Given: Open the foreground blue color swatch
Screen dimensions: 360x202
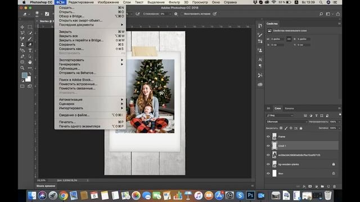Looking at the screenshot, I should pyautogui.click(x=24, y=75).
